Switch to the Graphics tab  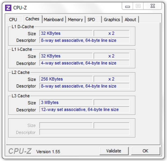tap(112, 20)
